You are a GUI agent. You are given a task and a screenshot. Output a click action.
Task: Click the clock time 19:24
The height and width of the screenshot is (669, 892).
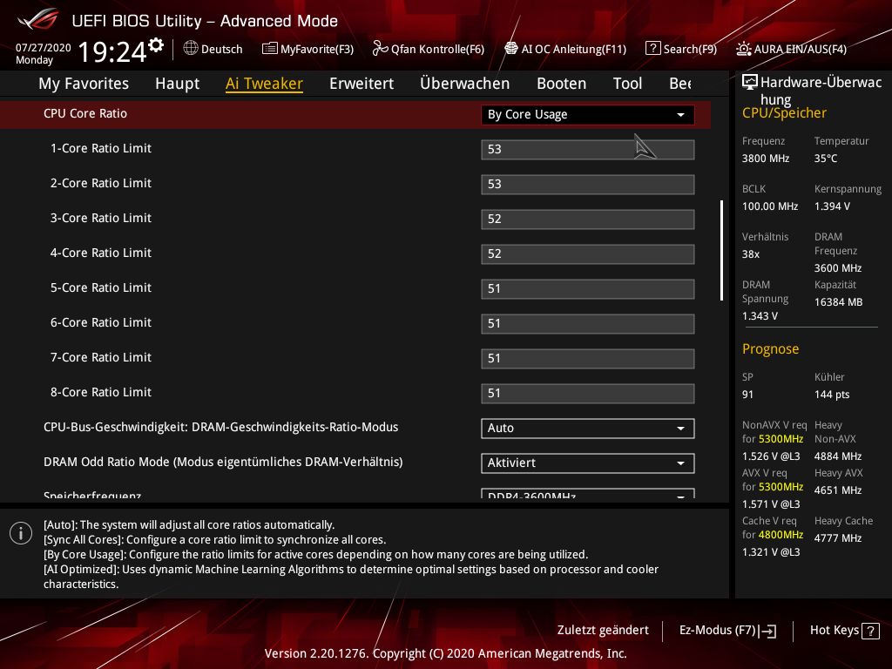coord(112,51)
